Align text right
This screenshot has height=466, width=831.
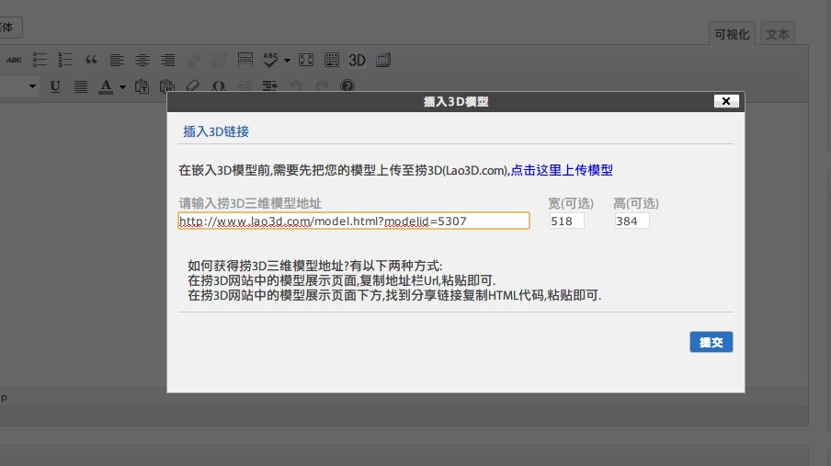click(168, 60)
